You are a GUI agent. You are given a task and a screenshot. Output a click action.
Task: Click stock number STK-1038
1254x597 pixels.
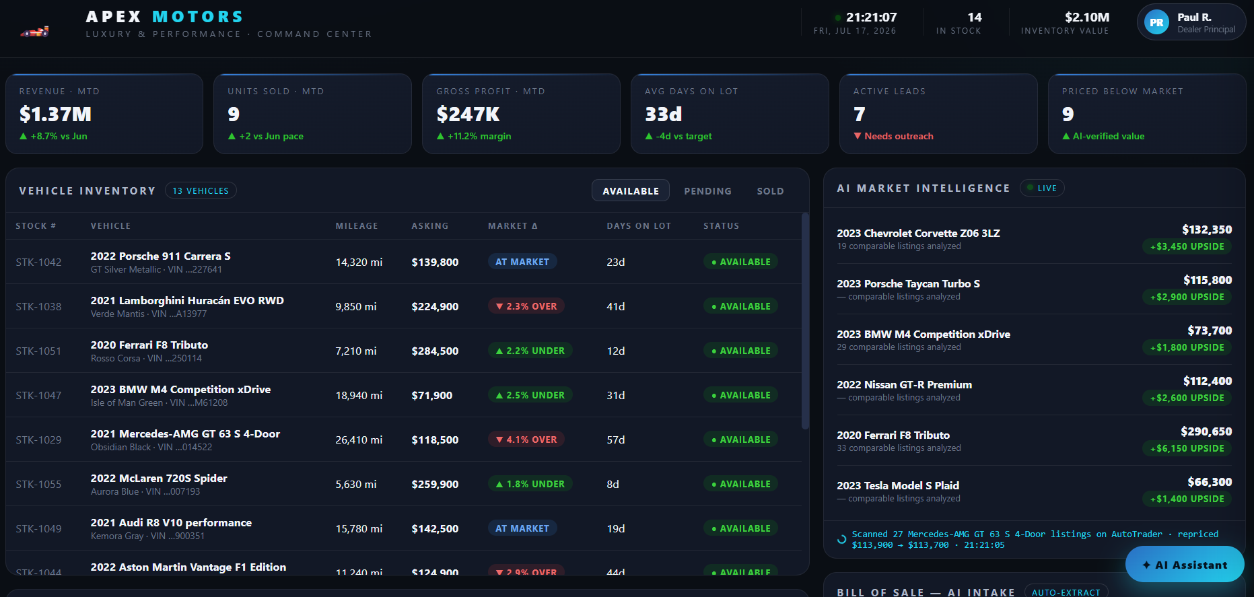tap(38, 306)
